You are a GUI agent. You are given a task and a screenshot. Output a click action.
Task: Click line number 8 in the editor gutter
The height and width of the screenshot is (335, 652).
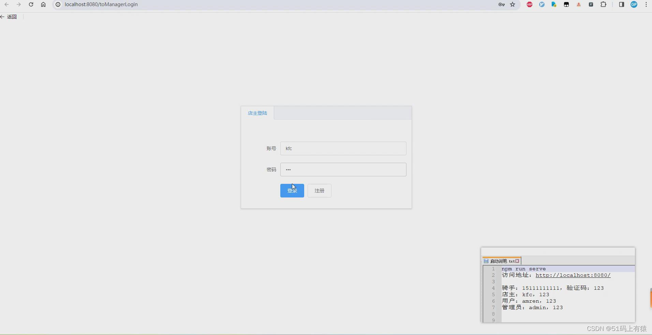[x=493, y=314]
